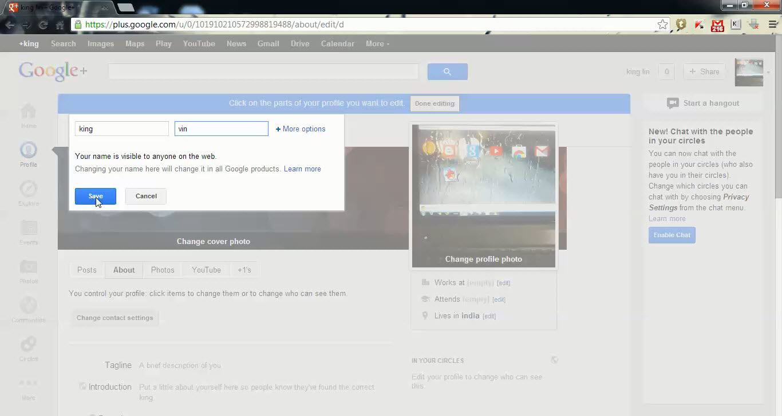Open Communities in the Google+ sidebar
The height and width of the screenshot is (416, 782).
(28, 310)
